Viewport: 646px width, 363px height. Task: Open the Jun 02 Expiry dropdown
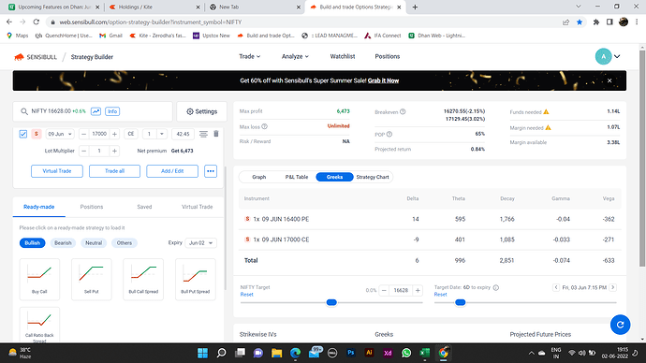[x=200, y=243]
